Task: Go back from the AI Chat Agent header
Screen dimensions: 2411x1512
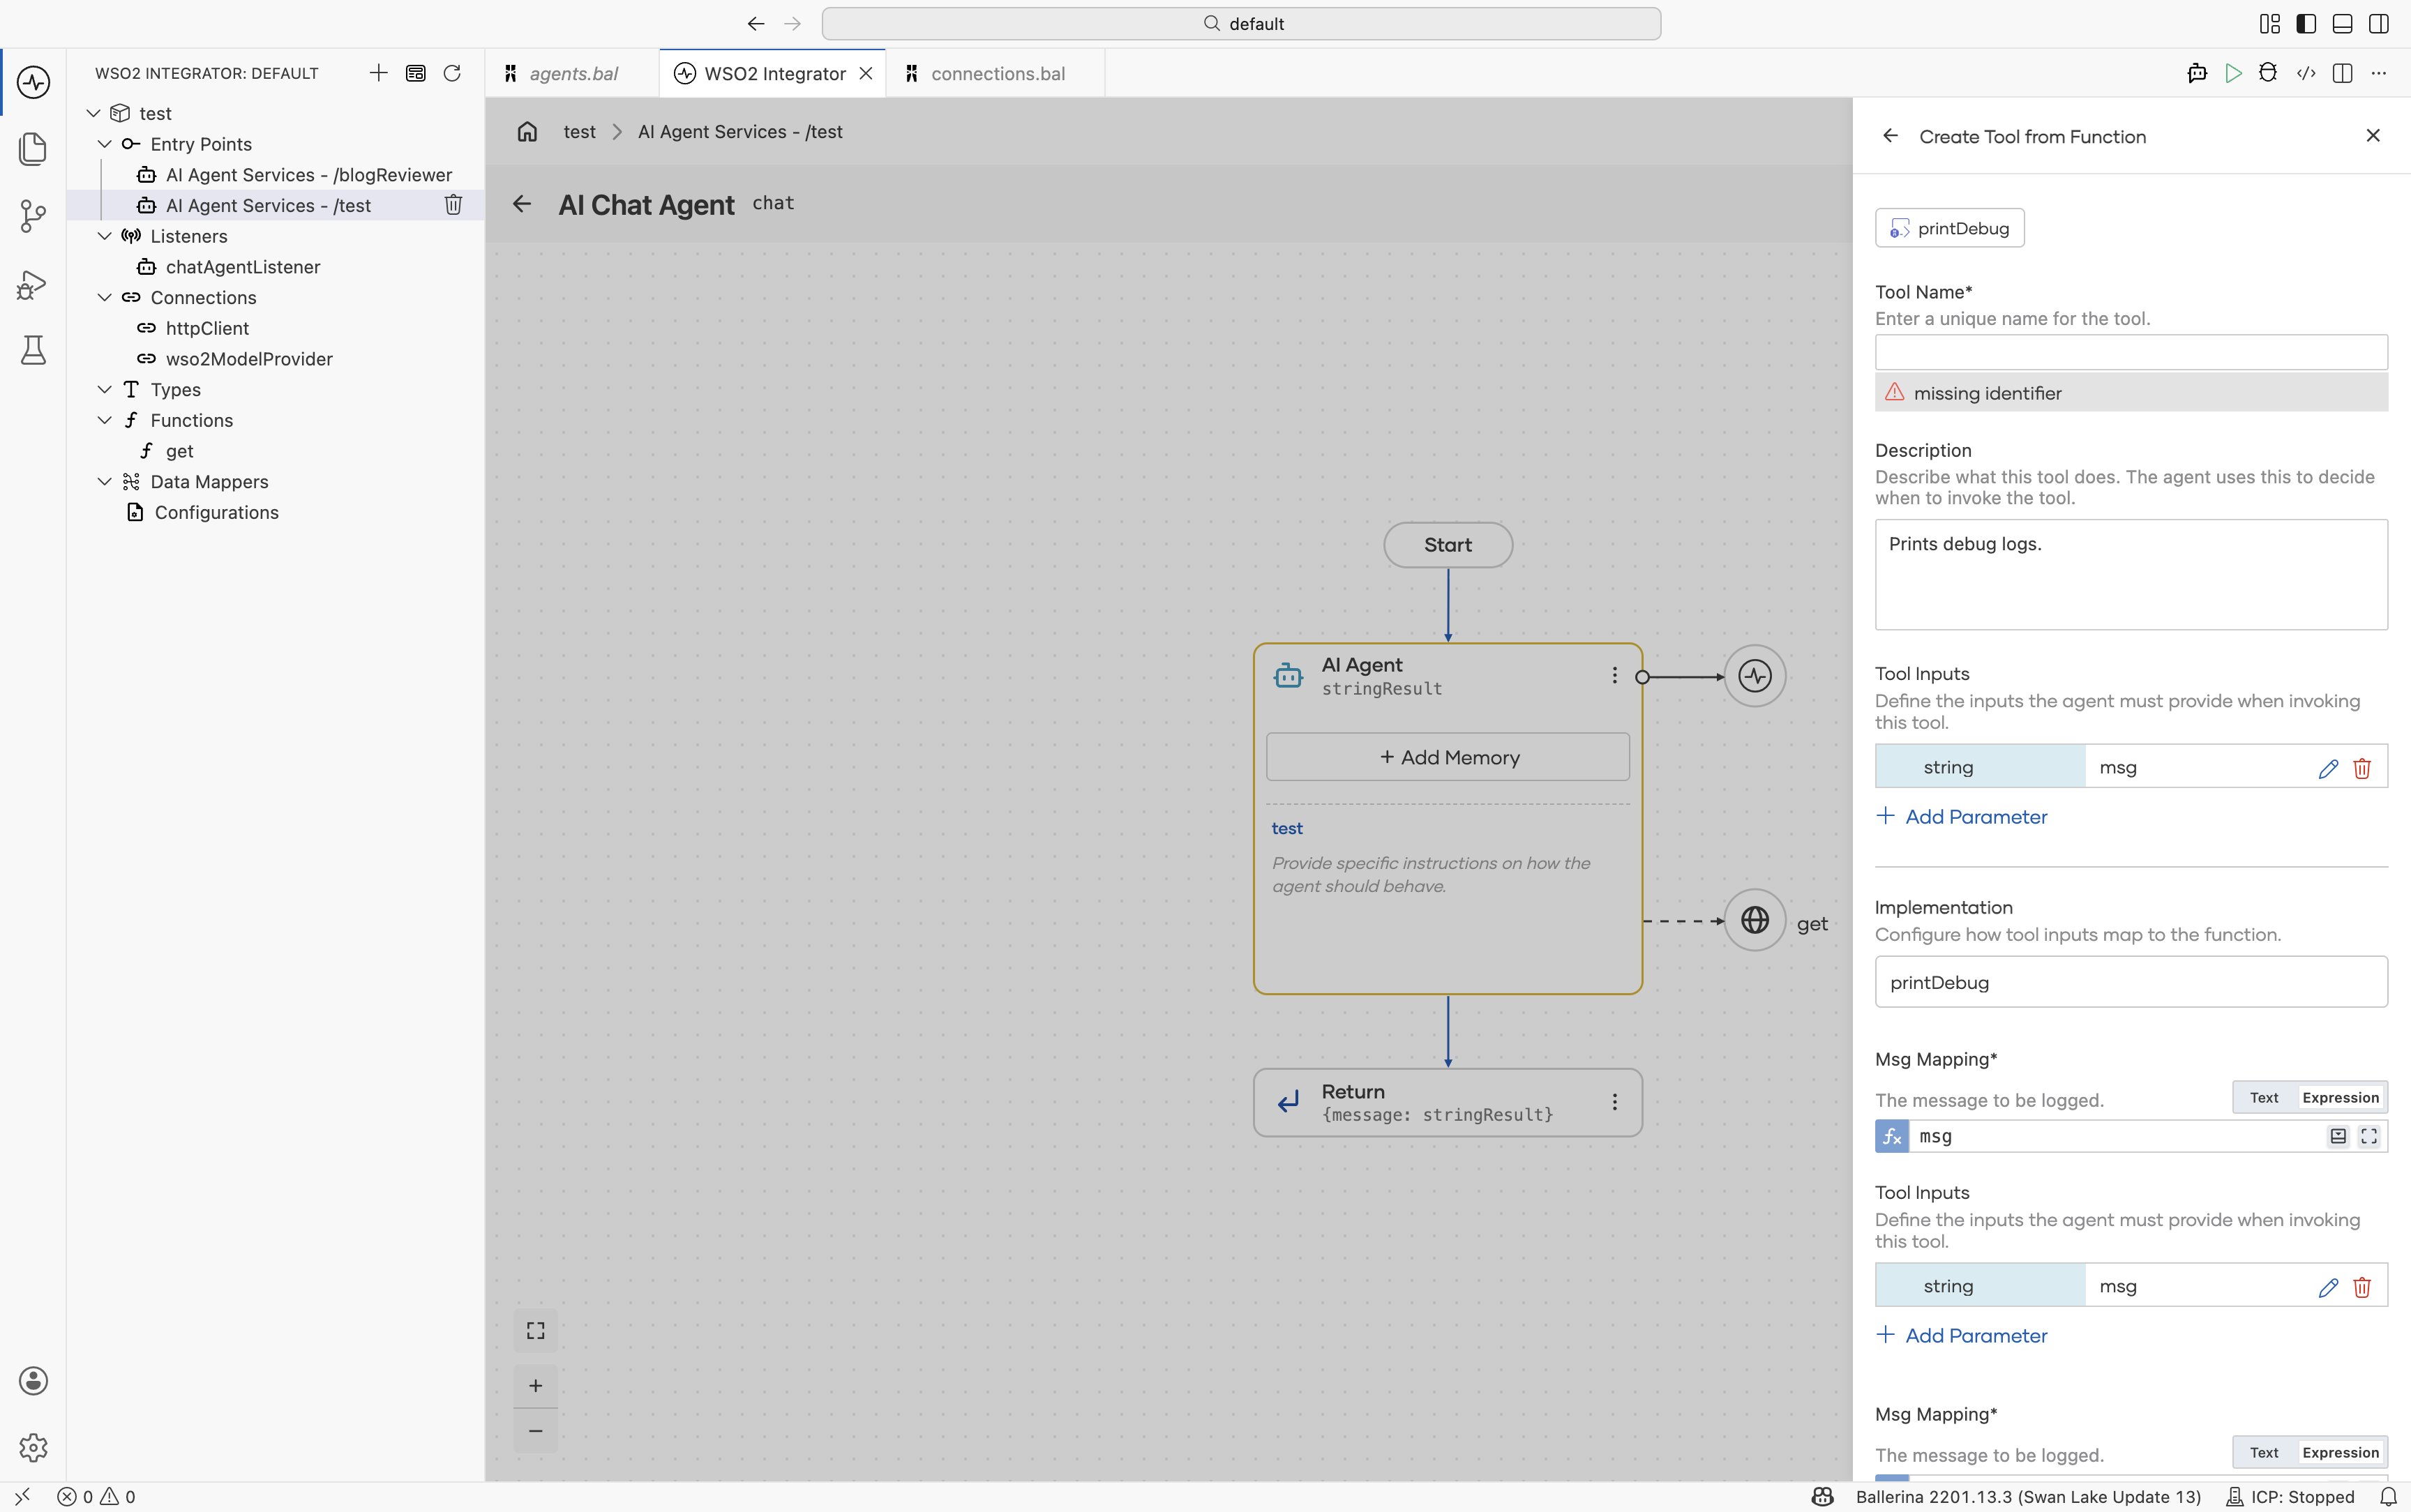Action: tap(522, 204)
